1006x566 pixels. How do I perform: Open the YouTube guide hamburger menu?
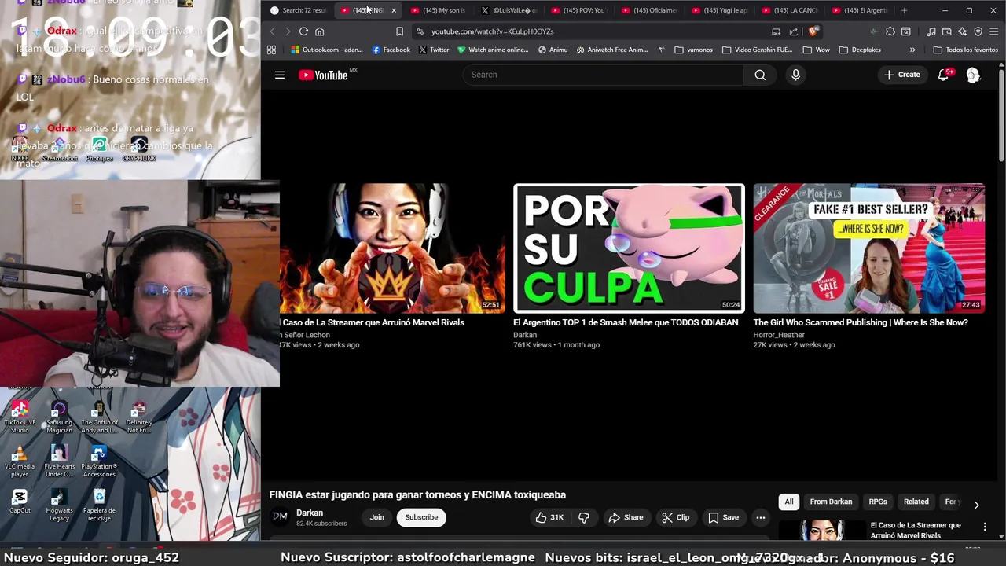tap(279, 75)
